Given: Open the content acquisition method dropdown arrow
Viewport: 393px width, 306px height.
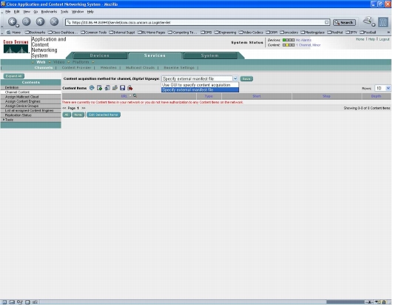Looking at the screenshot, I should [235, 79].
